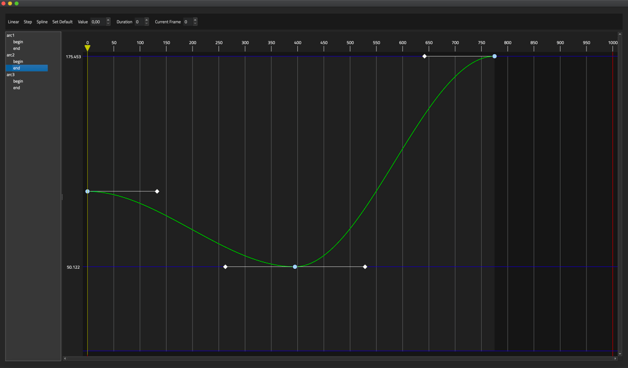Select end under arc3

[x=16, y=88]
